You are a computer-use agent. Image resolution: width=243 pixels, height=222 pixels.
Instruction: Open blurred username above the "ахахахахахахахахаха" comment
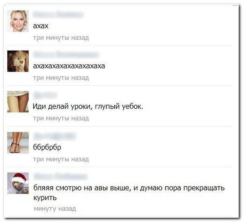(66, 55)
